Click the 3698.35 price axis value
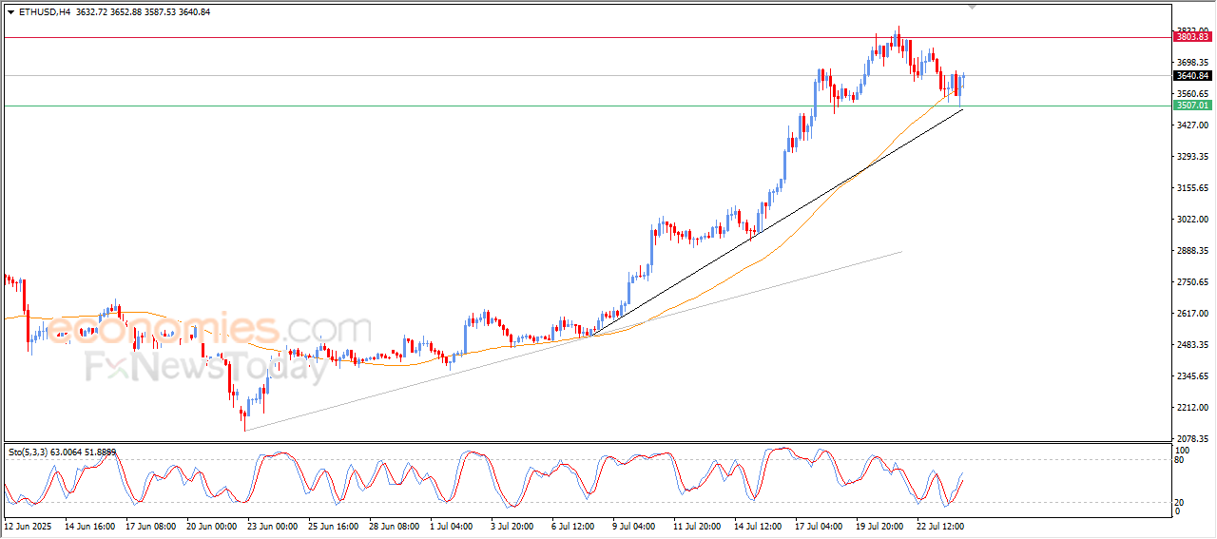 point(1191,62)
